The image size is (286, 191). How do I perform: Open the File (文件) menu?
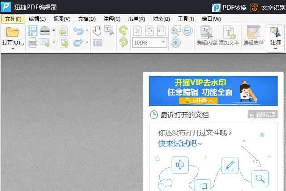(13, 19)
